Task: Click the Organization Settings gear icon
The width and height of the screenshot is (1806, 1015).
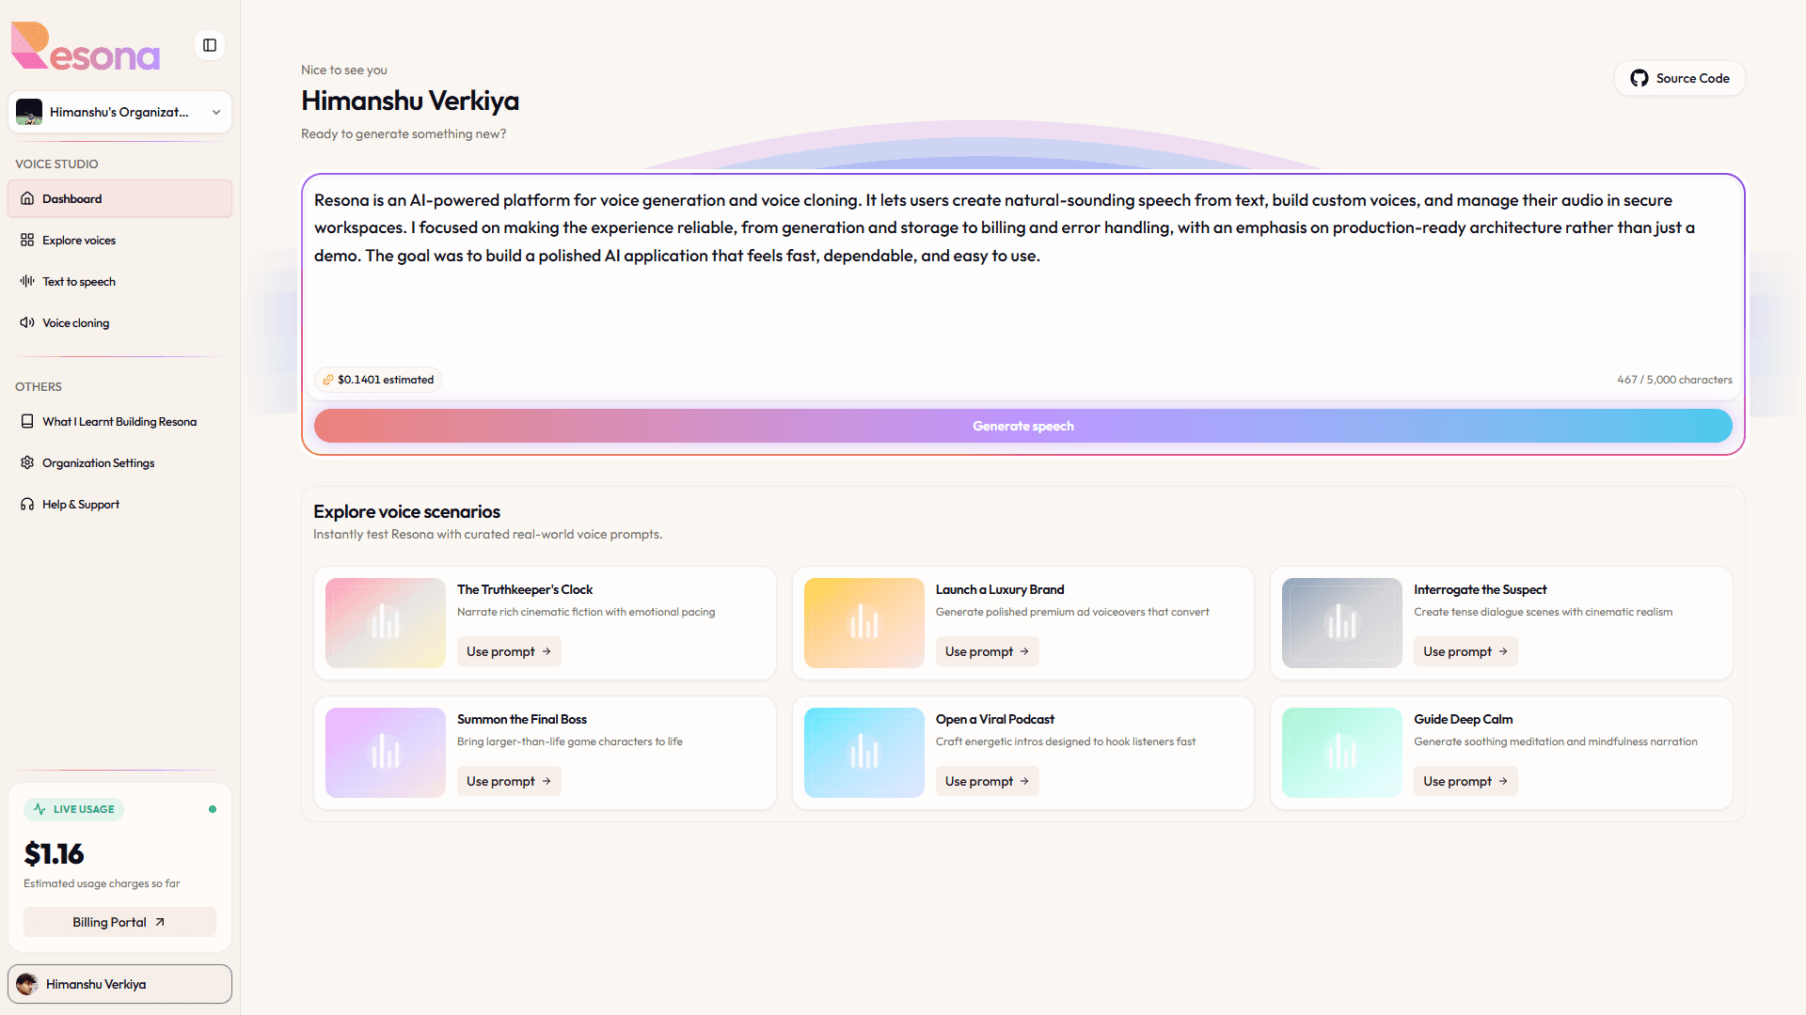Action: click(27, 462)
